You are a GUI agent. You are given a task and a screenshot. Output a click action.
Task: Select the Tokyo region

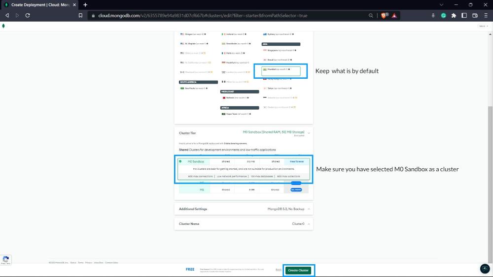point(278,88)
